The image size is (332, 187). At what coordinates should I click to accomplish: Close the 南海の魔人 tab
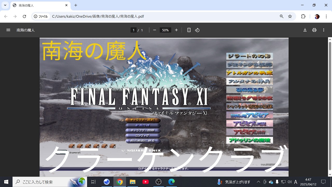coord(66,5)
